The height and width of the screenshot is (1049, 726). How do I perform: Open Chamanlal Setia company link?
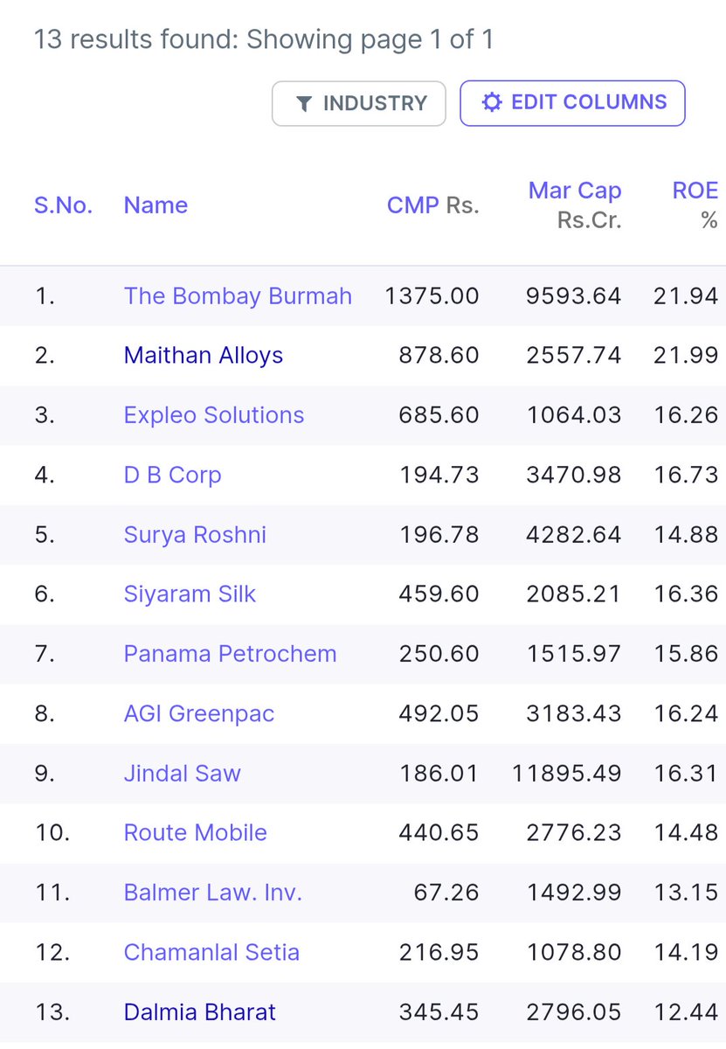pos(211,952)
